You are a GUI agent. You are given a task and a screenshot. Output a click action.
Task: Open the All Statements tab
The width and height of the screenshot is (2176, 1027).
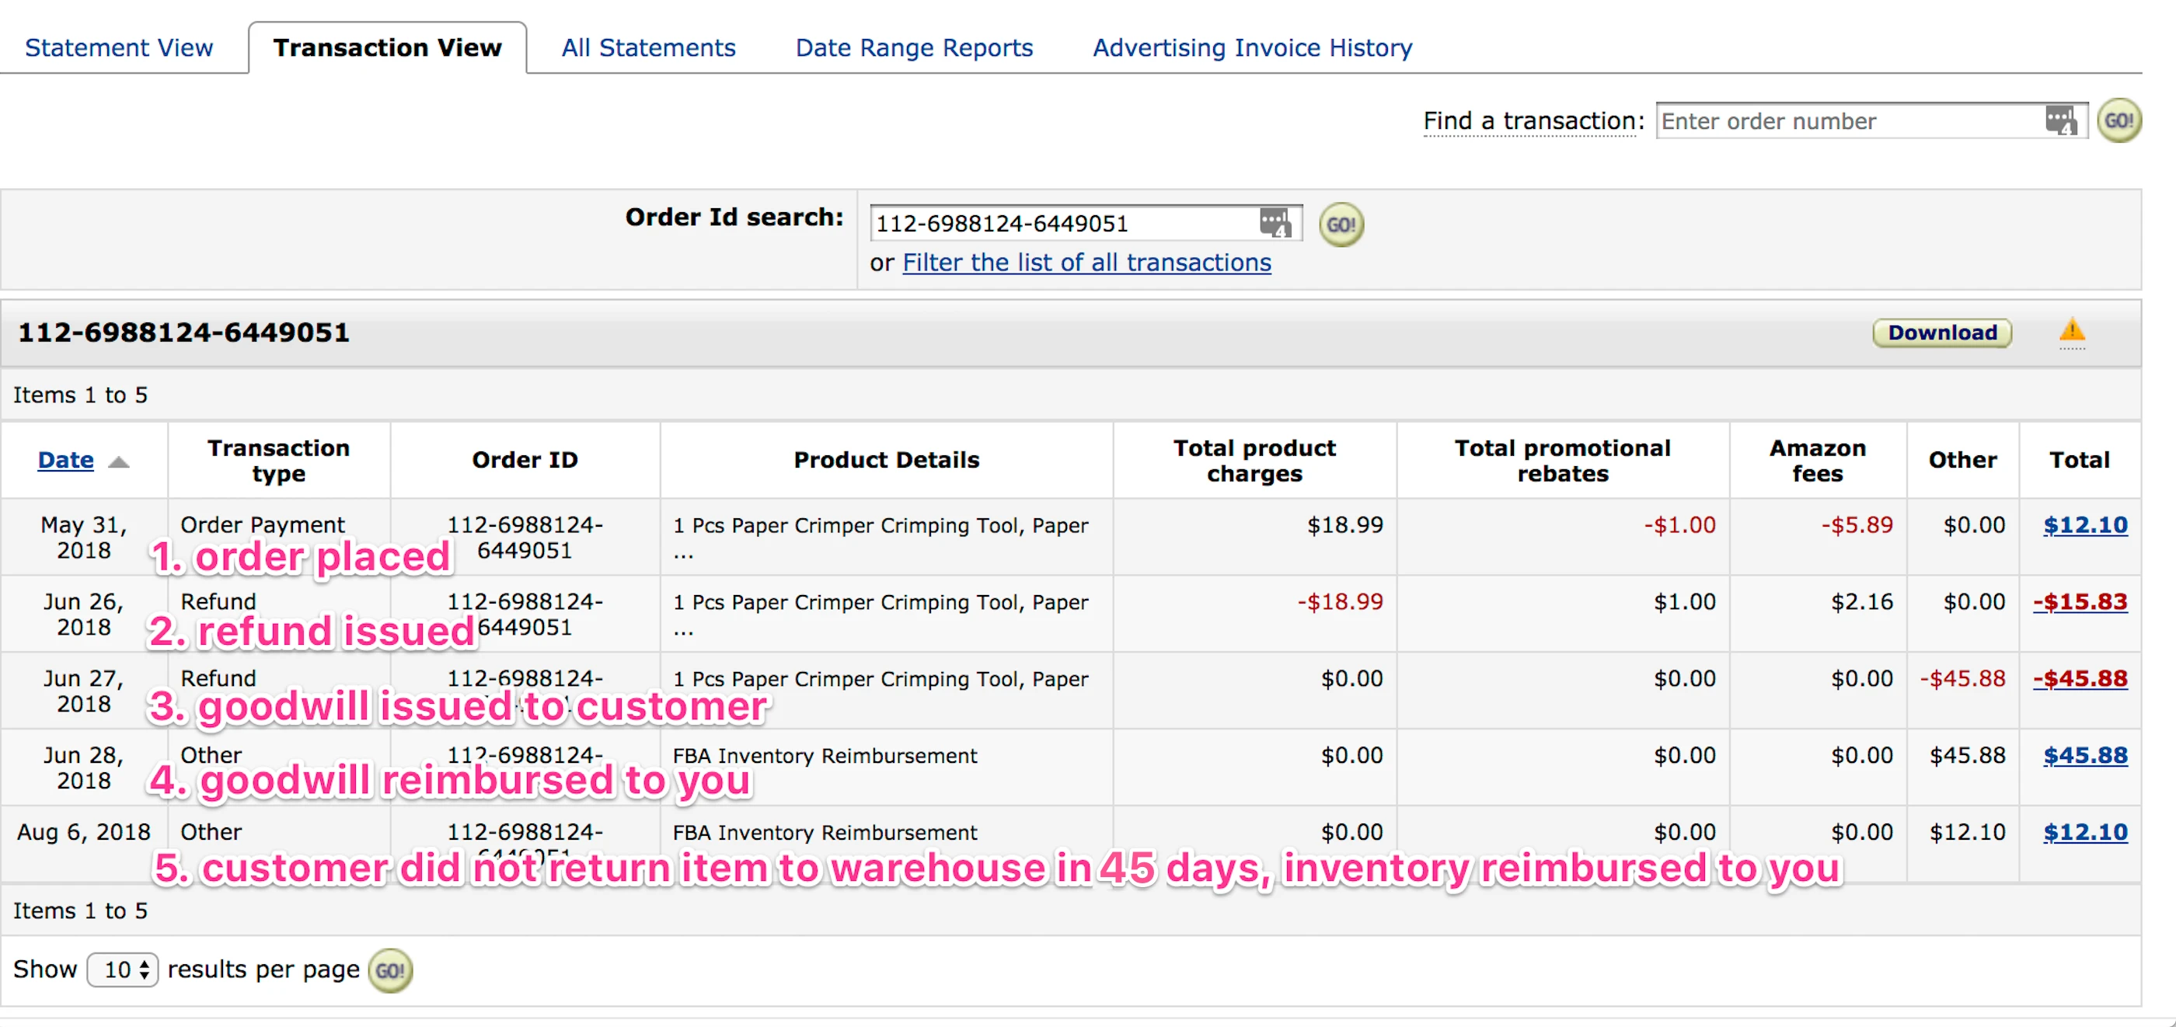coord(649,47)
